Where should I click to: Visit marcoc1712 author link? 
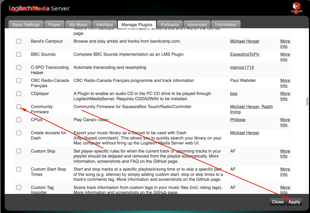(242, 68)
